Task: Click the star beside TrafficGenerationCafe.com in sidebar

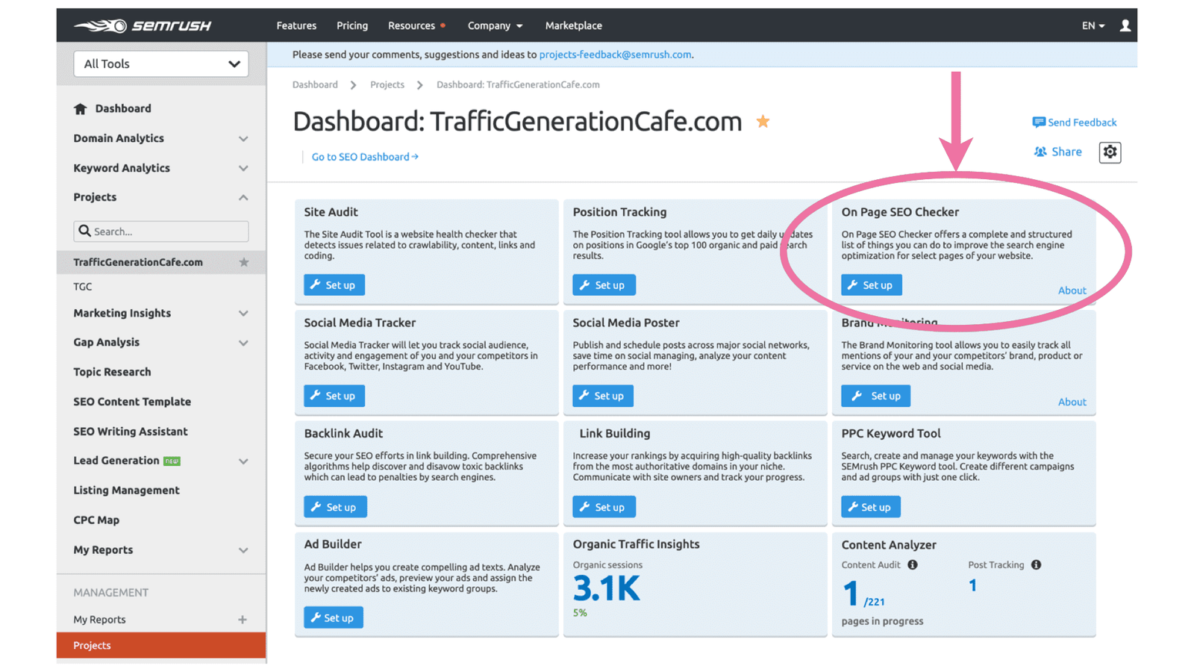Action: point(244,262)
